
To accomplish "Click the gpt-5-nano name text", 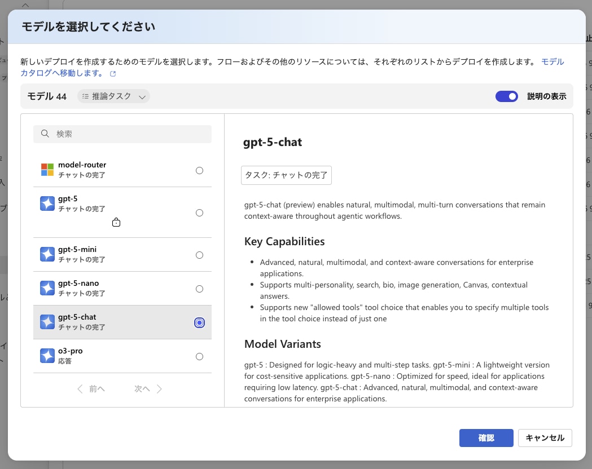I will [x=78, y=283].
